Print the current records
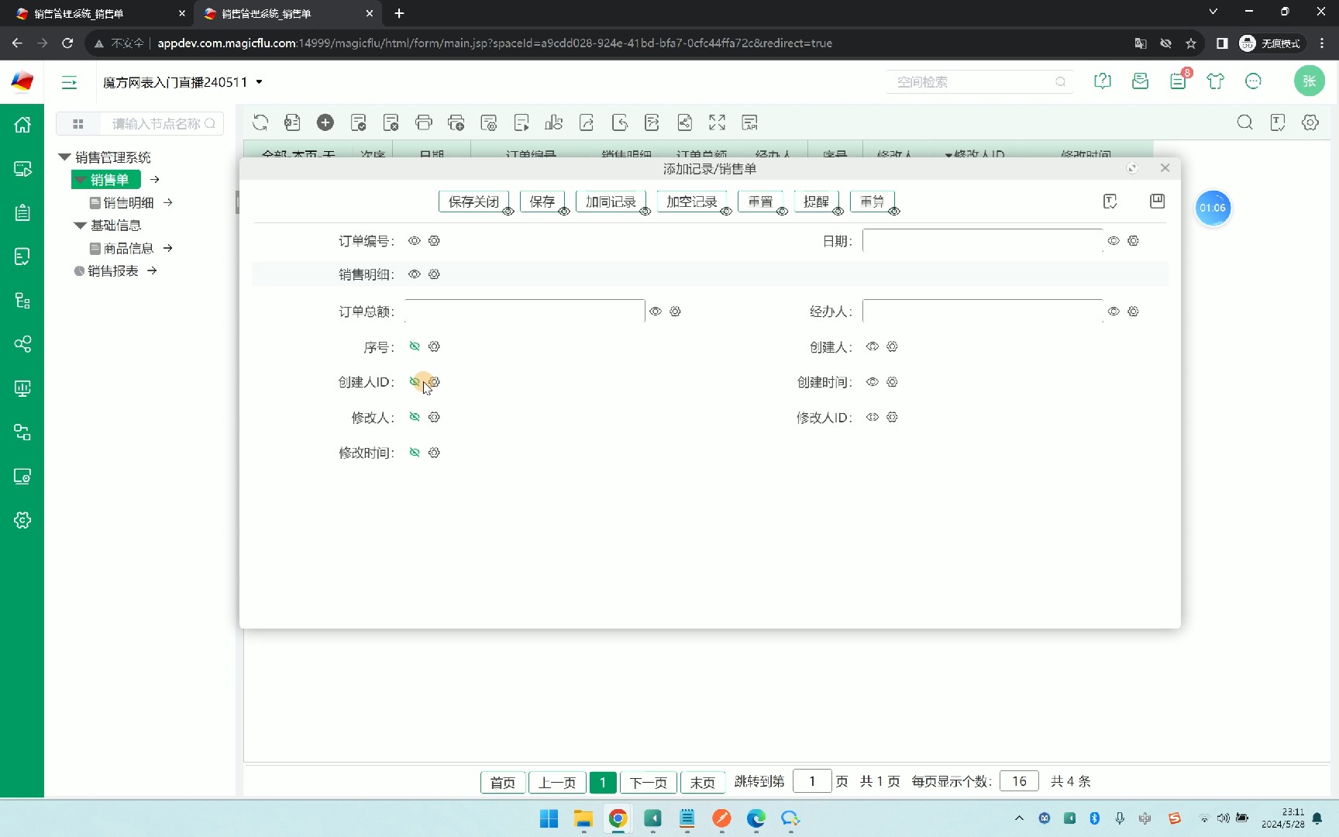This screenshot has height=837, width=1339. [424, 122]
